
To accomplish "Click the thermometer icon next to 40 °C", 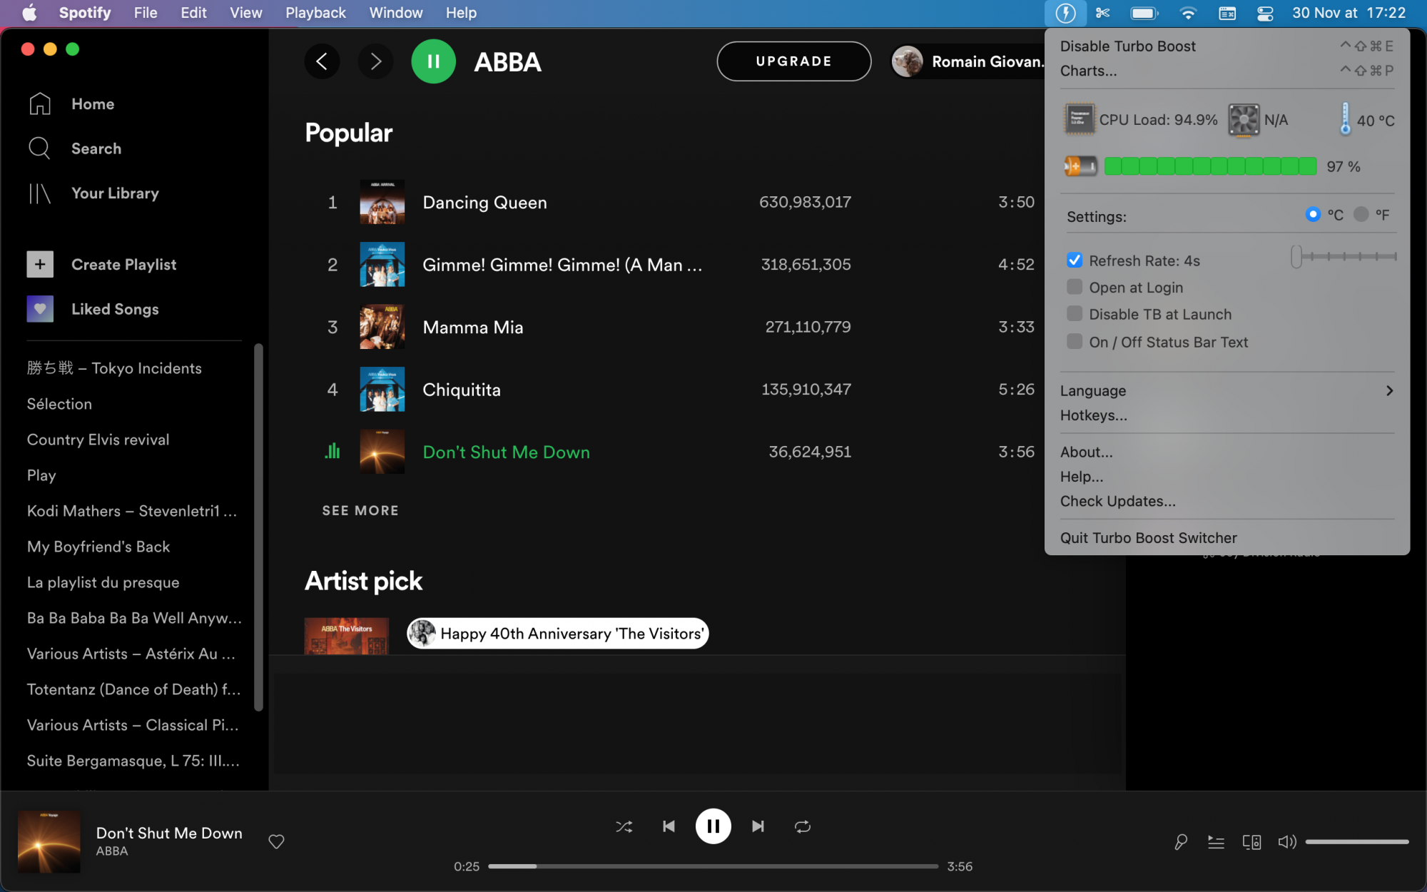I will (x=1345, y=119).
